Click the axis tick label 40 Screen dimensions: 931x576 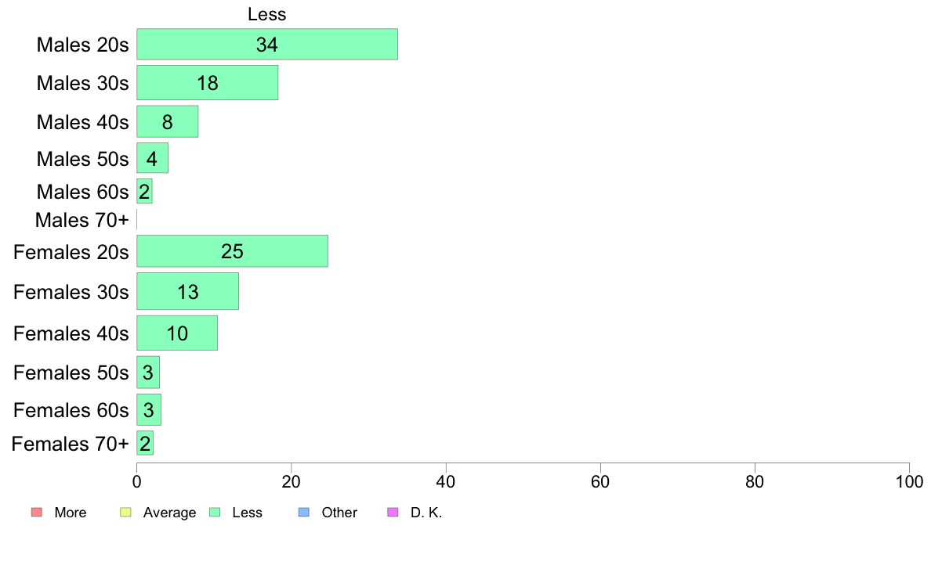[446, 481]
